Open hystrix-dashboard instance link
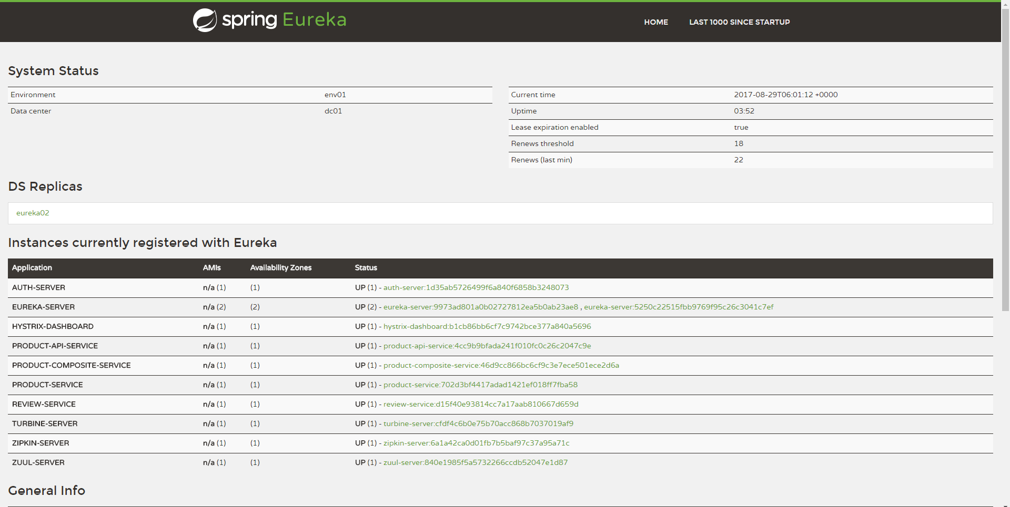The width and height of the screenshot is (1010, 507). [x=487, y=326]
